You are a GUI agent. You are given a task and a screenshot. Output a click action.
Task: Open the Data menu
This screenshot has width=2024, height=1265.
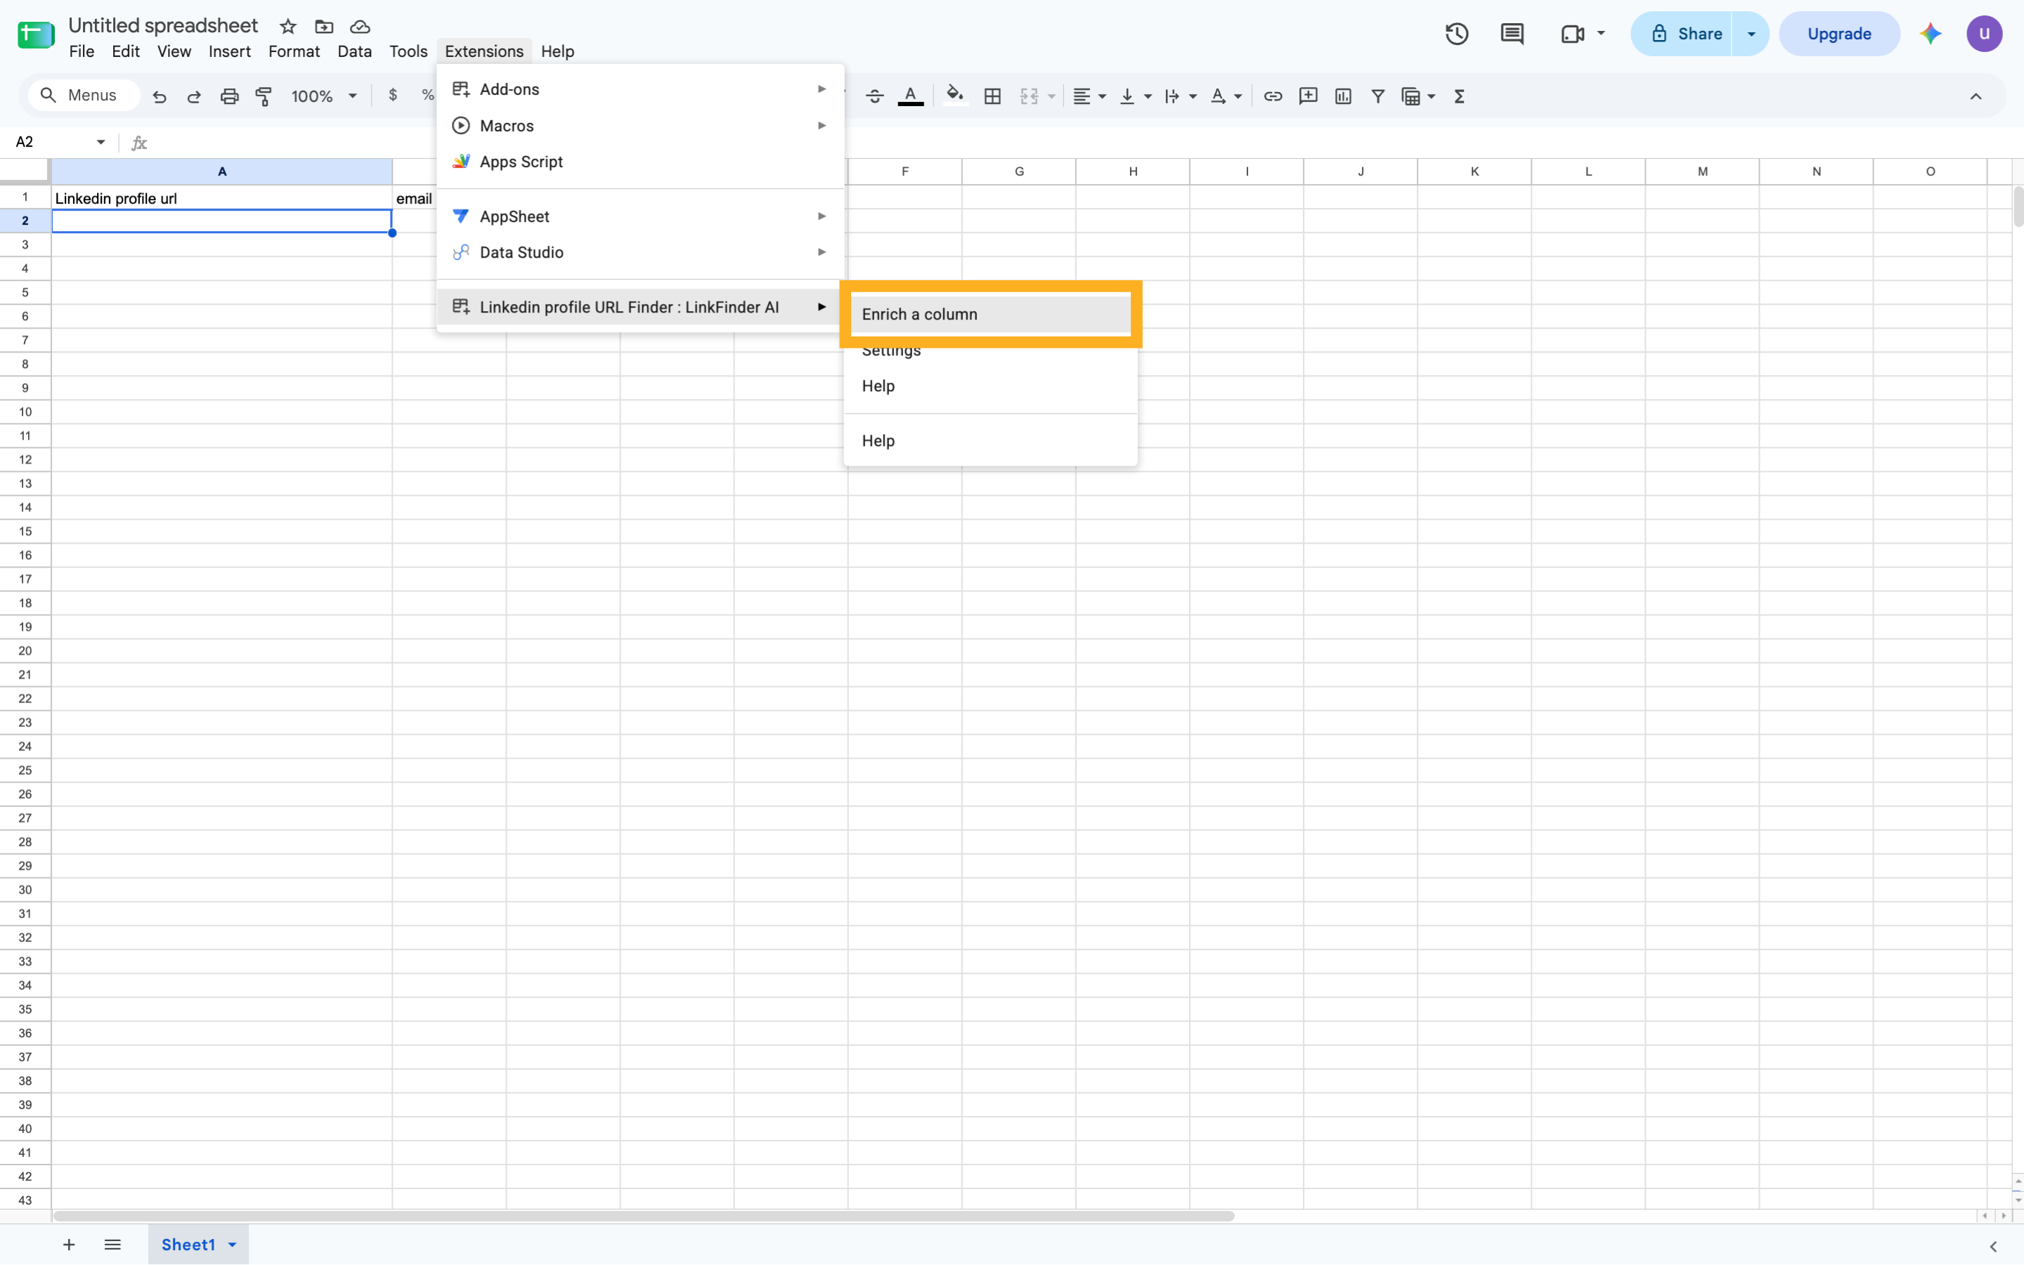[354, 51]
